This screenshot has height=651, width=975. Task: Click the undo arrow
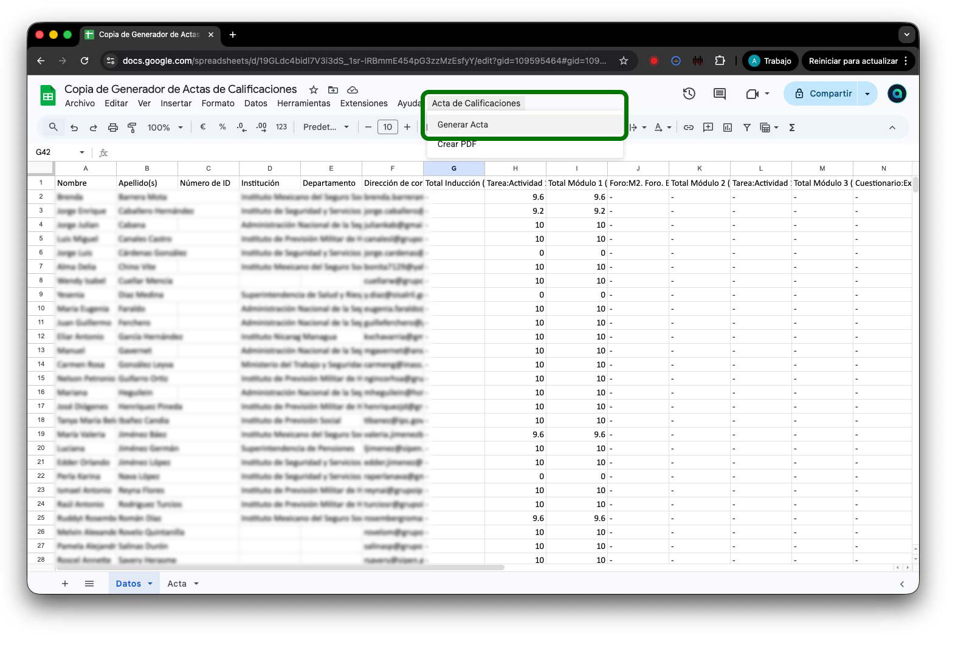pos(74,128)
